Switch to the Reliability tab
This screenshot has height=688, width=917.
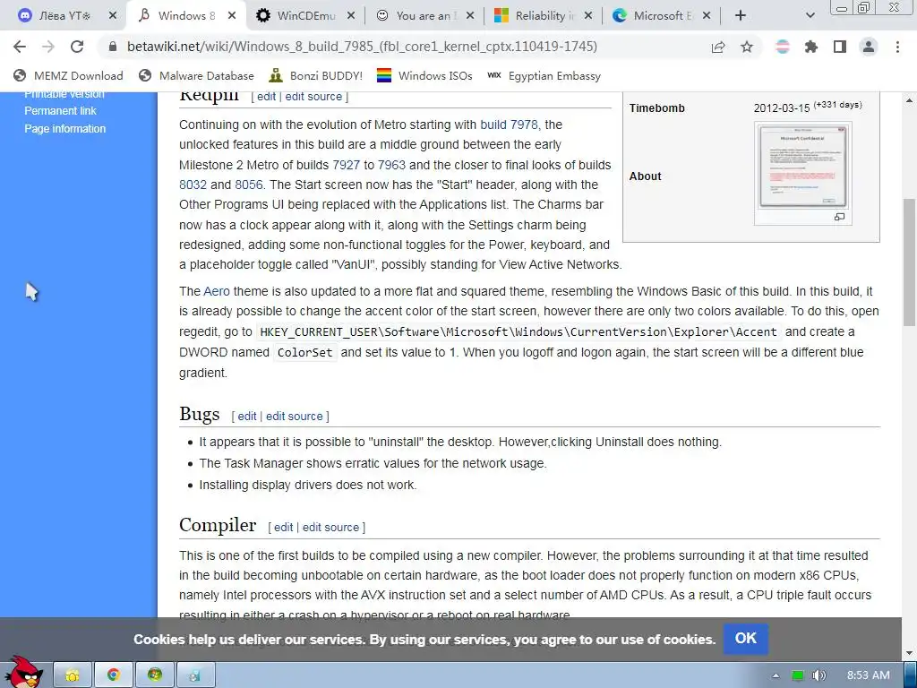(x=544, y=16)
